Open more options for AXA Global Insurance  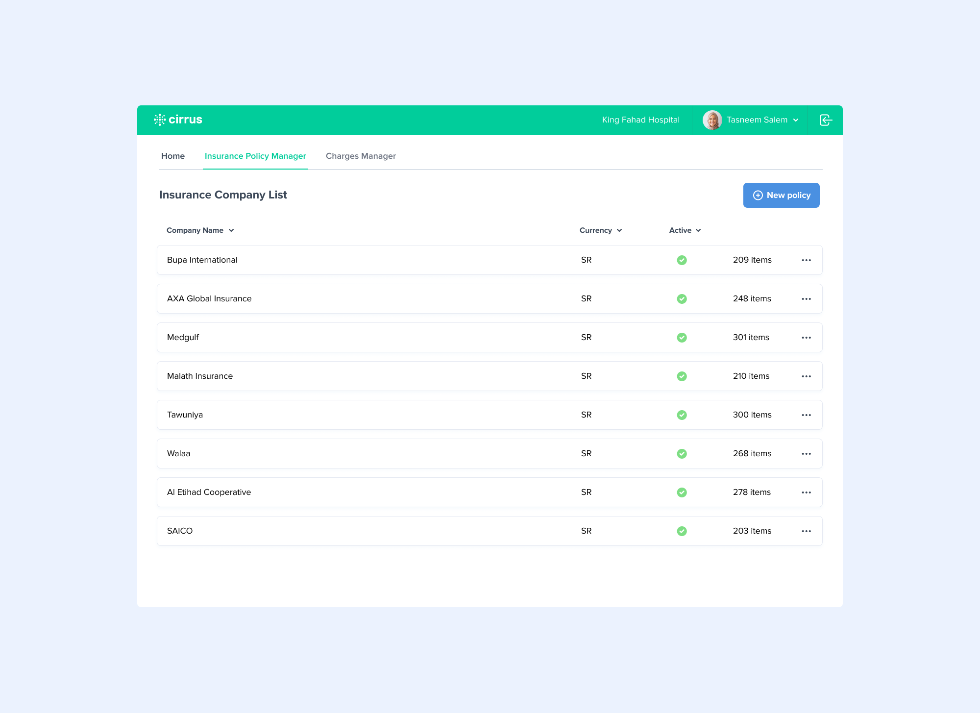tap(807, 299)
